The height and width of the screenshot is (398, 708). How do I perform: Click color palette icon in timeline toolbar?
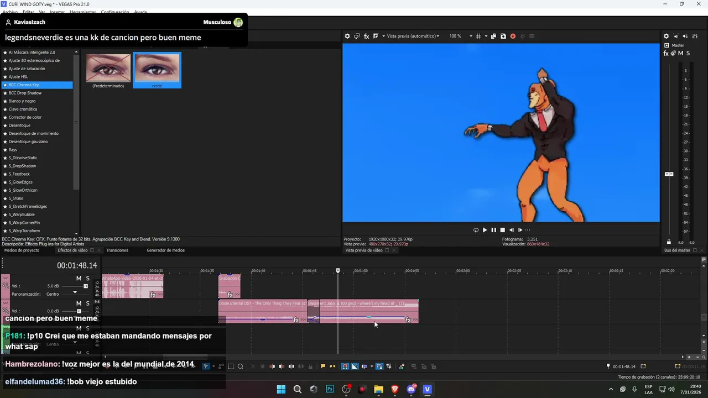402,366
